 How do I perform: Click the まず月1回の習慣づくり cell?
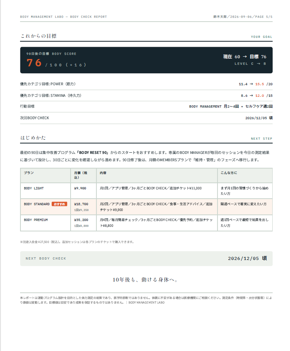pos(244,191)
